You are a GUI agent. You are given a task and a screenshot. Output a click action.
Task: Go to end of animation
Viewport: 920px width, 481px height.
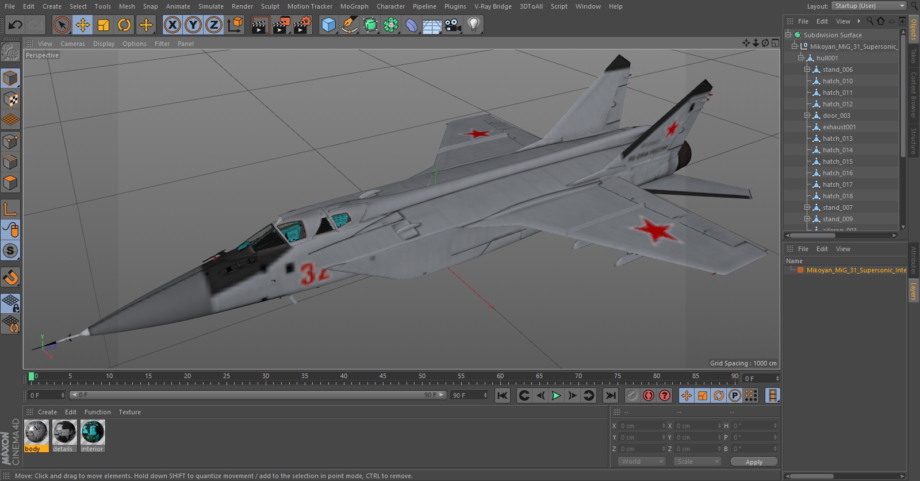click(611, 395)
